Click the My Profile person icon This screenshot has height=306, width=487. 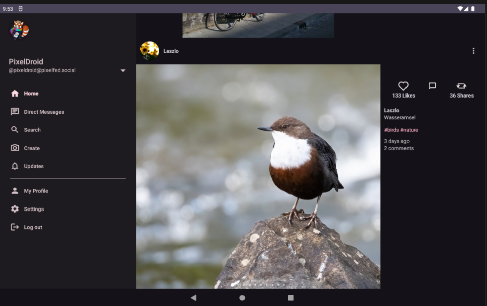tap(15, 191)
